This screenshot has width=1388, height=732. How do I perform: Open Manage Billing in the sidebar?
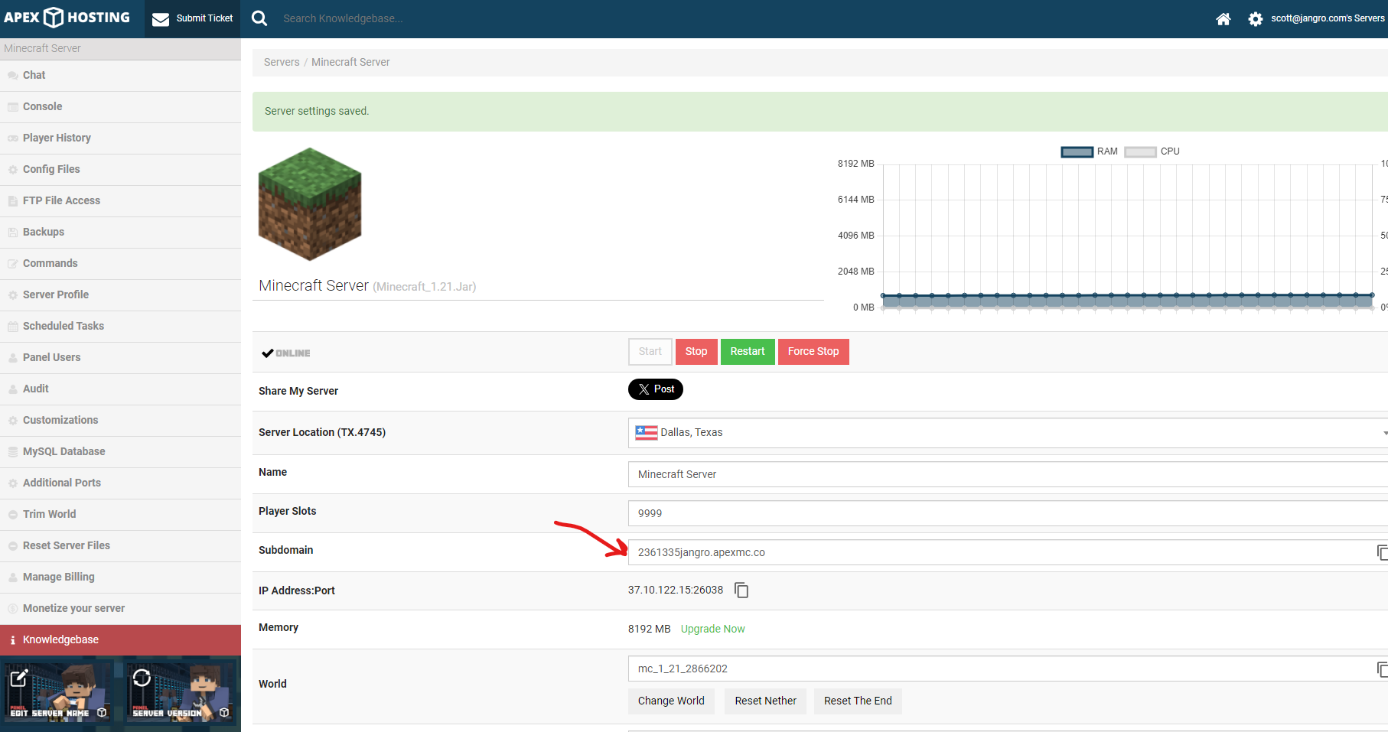pos(120,577)
